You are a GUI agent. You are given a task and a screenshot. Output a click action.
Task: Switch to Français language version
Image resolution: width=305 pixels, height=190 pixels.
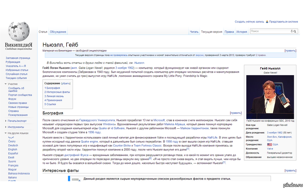click(13, 166)
